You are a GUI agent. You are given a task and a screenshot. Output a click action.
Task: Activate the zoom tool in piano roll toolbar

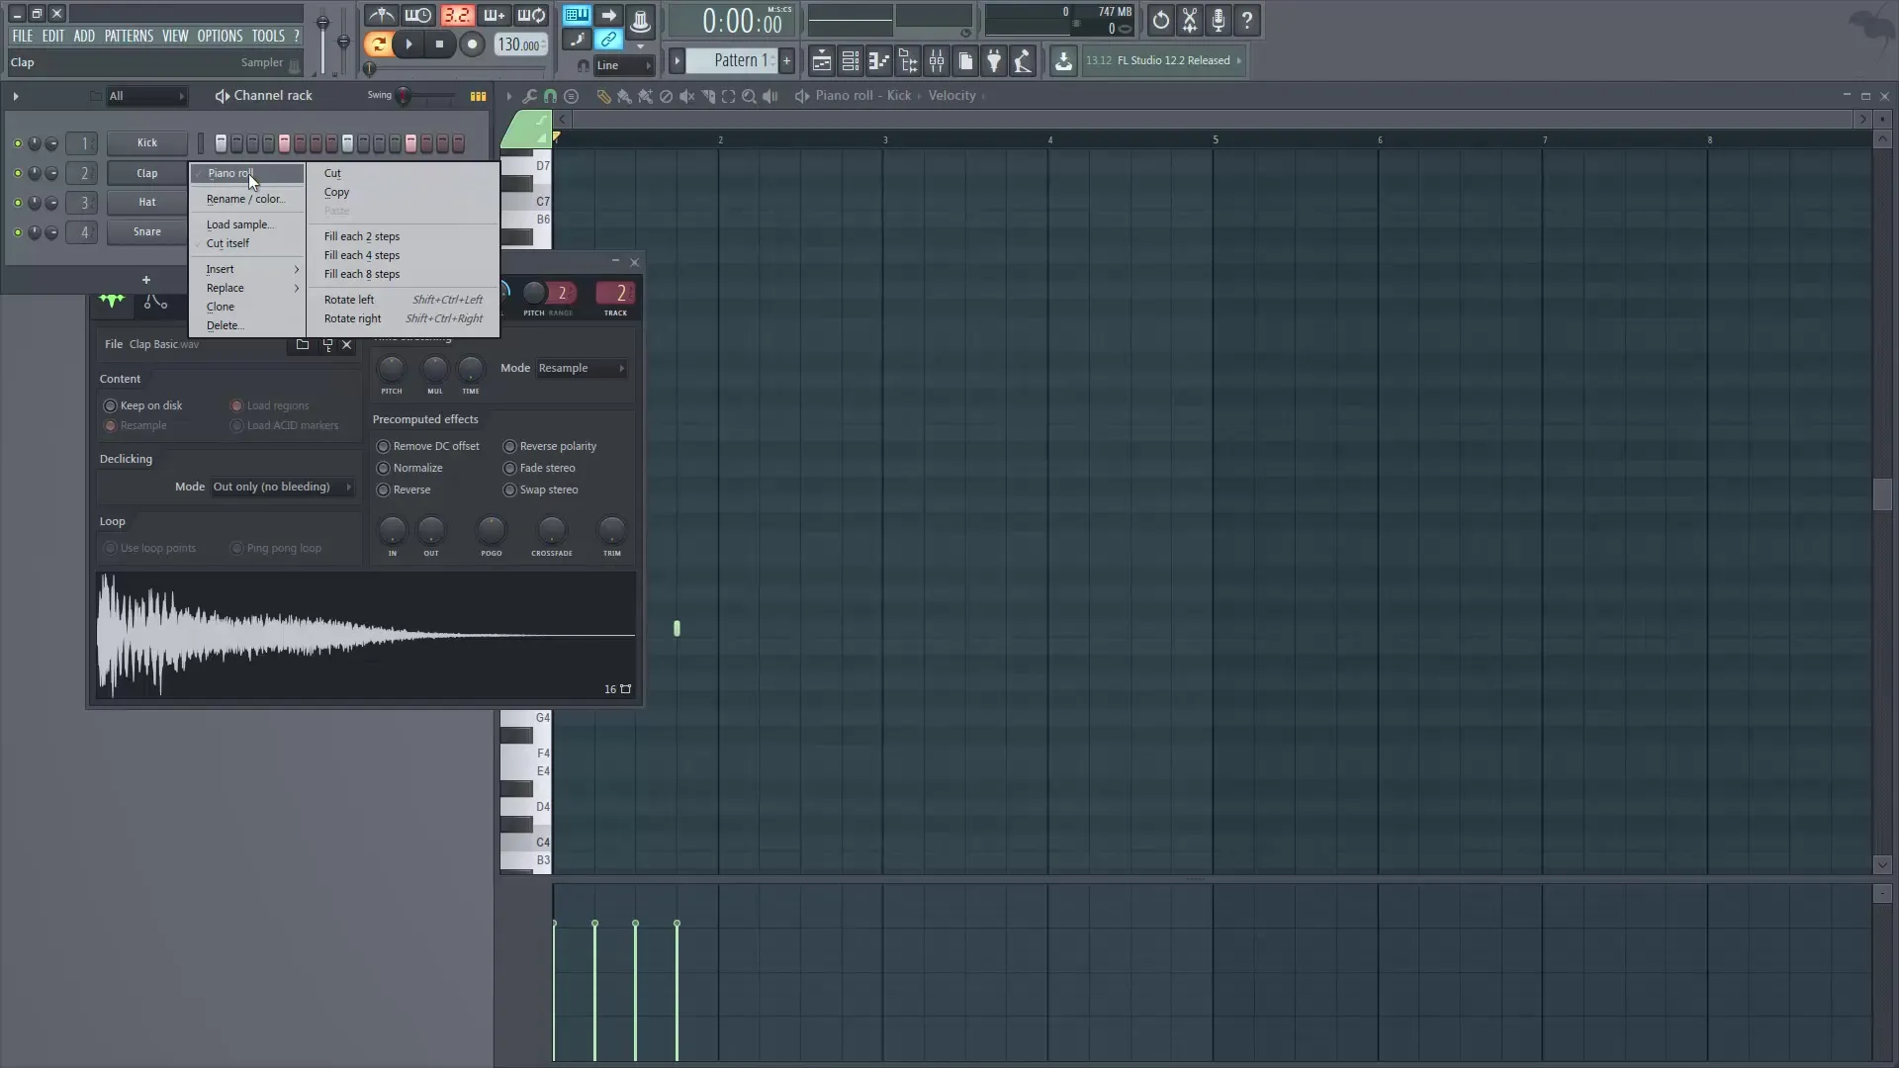[750, 95]
